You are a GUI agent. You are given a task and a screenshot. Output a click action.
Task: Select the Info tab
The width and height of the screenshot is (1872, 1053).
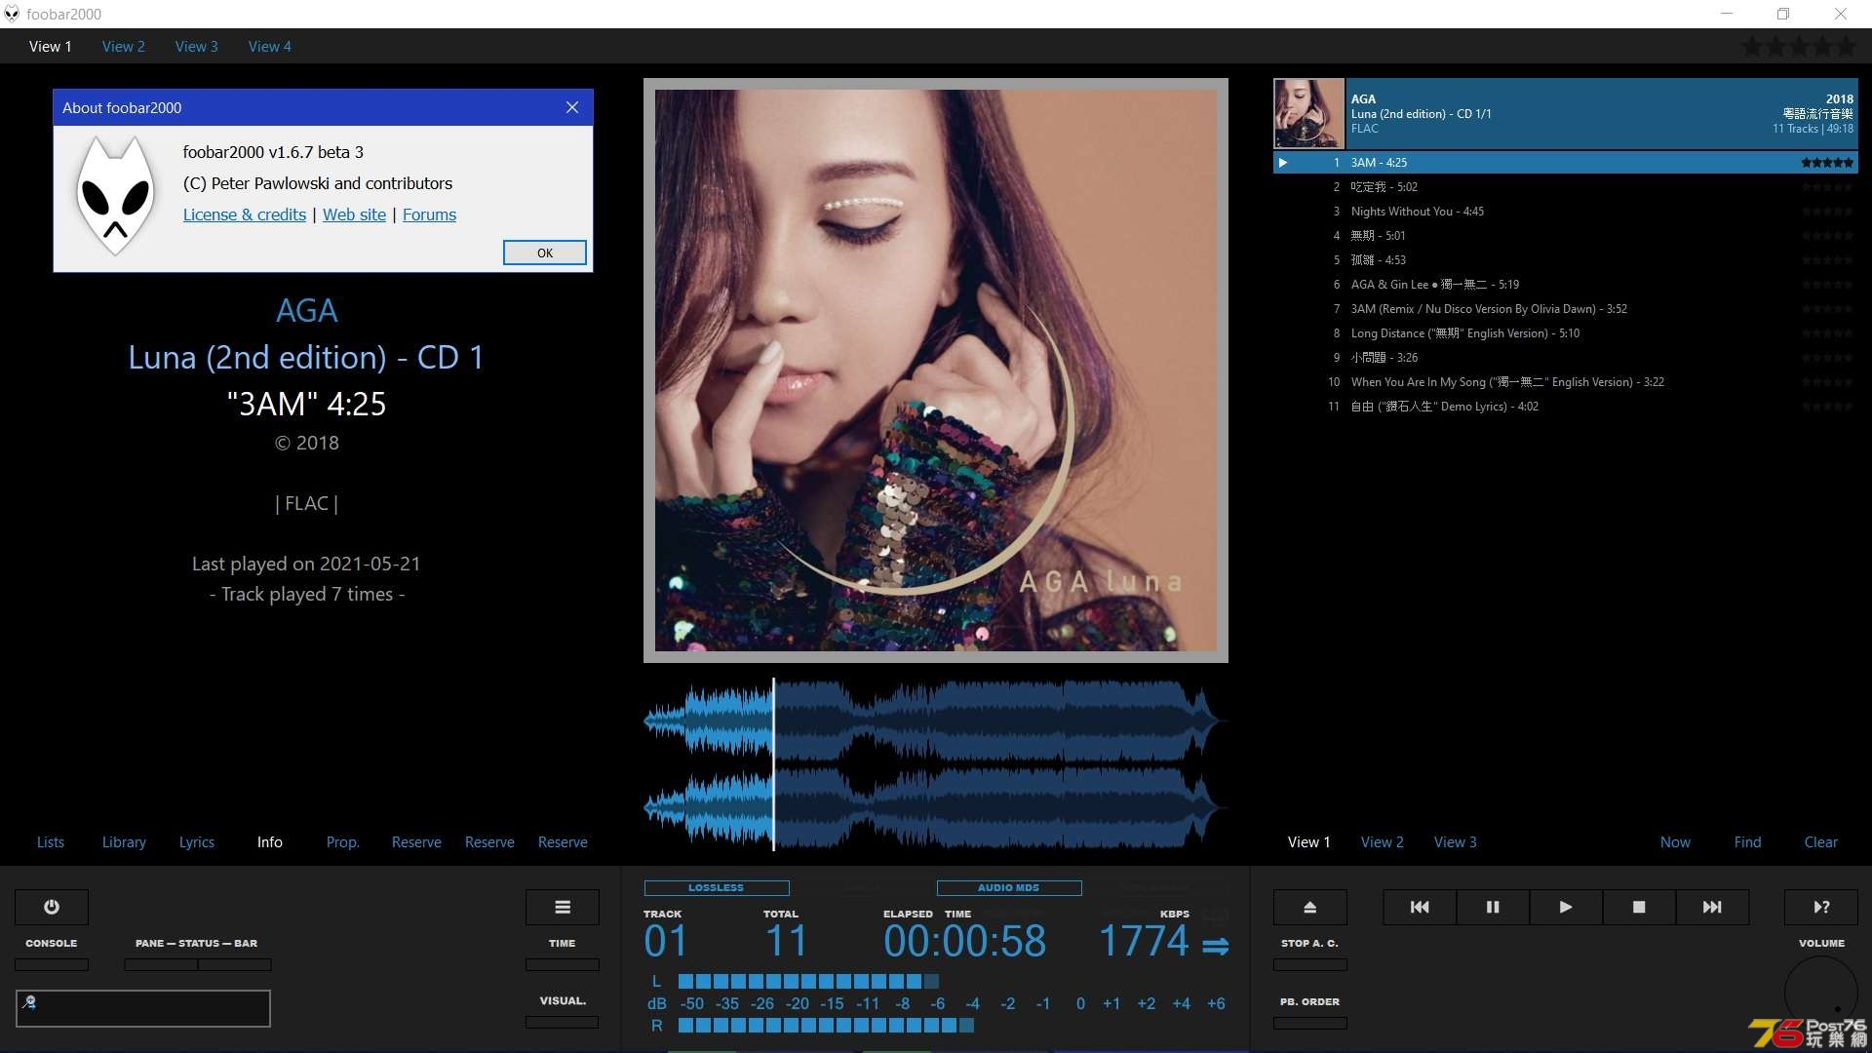click(x=270, y=842)
